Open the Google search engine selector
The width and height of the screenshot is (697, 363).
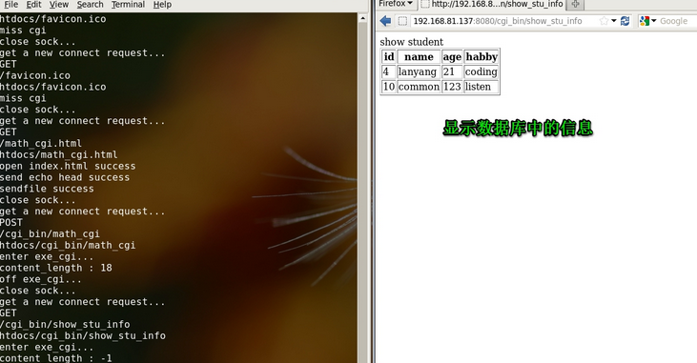[647, 21]
